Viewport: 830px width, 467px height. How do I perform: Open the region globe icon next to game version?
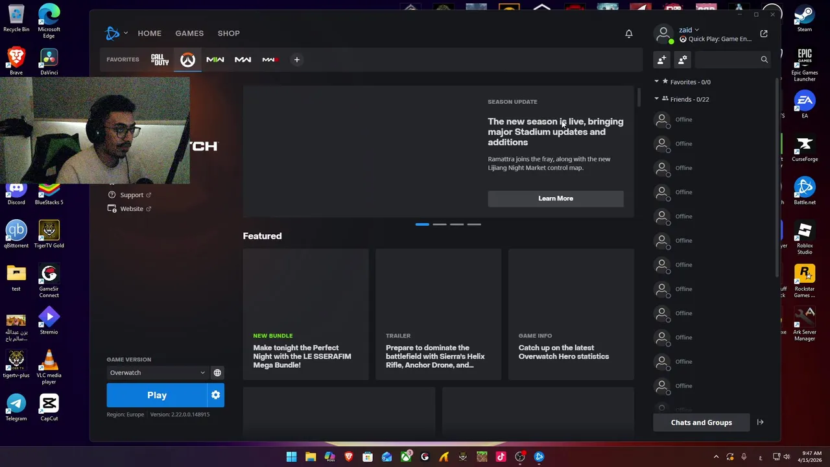[217, 373]
